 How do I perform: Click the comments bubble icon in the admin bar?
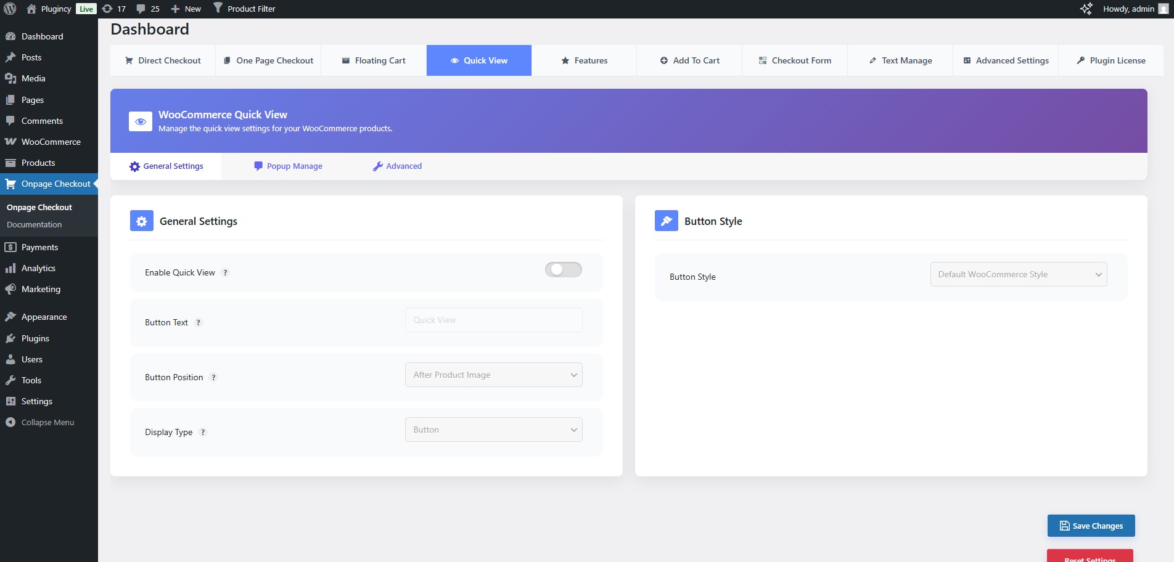(x=142, y=9)
